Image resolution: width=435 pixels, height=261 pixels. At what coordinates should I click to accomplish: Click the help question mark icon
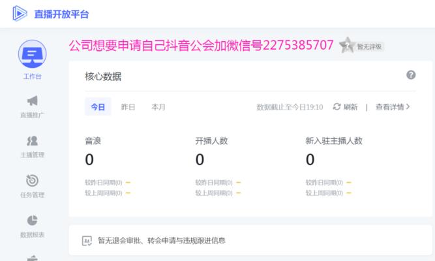click(x=411, y=74)
